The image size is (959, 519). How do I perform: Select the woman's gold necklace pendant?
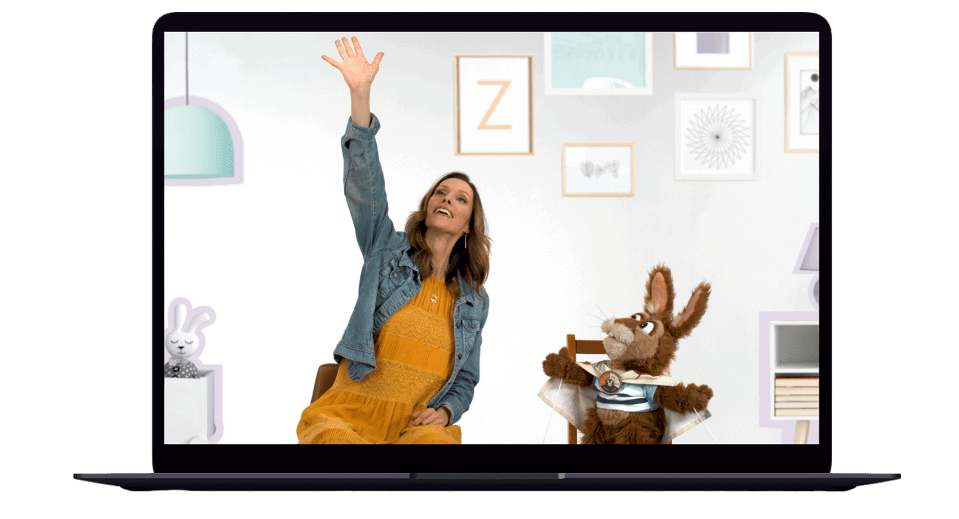(x=433, y=299)
